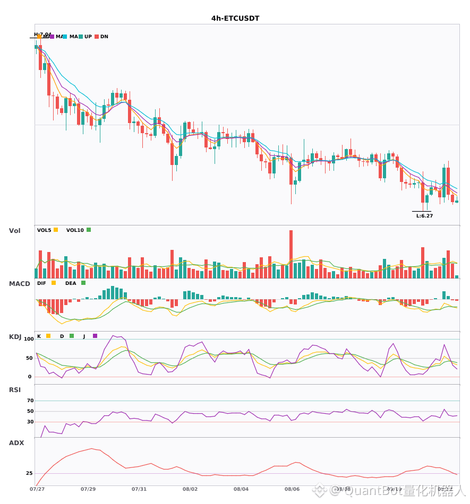This screenshot has width=470, height=504.
Task: Click the K legend letter
Action: tap(39, 336)
